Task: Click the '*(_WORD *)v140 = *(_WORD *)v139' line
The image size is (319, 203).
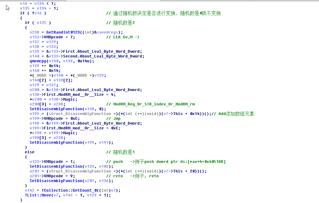Action: click(x=68, y=75)
